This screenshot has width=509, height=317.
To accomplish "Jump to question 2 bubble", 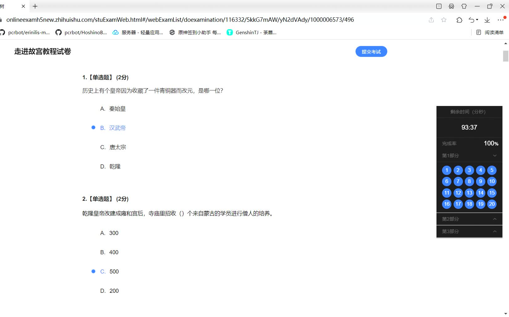I will [x=458, y=170].
